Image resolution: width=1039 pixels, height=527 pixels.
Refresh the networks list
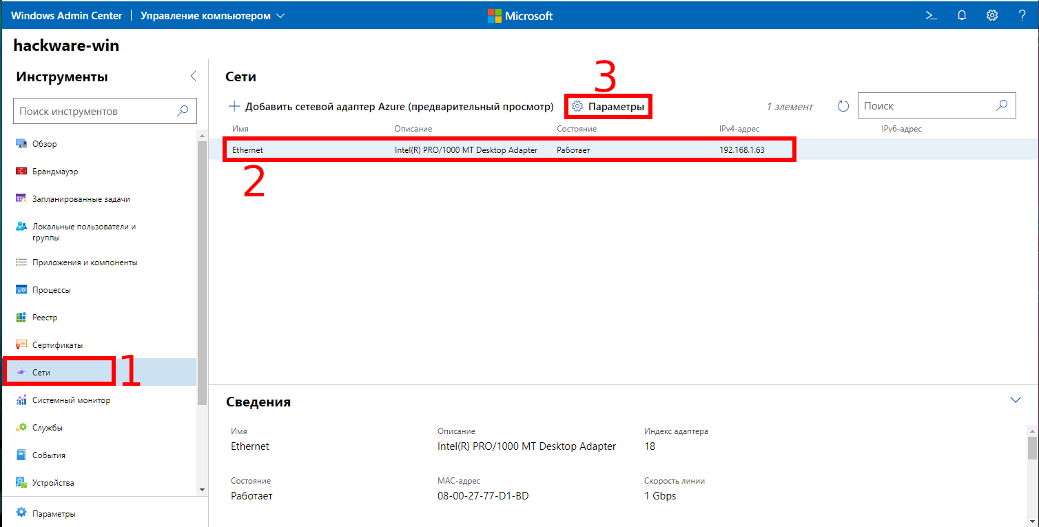(843, 106)
